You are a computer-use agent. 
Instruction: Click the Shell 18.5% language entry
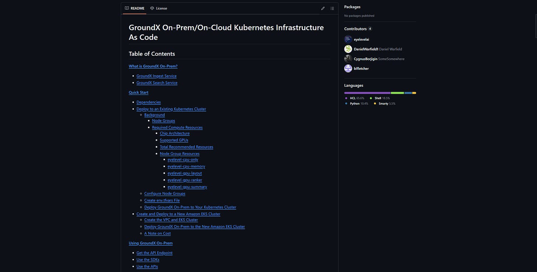tap(380, 98)
